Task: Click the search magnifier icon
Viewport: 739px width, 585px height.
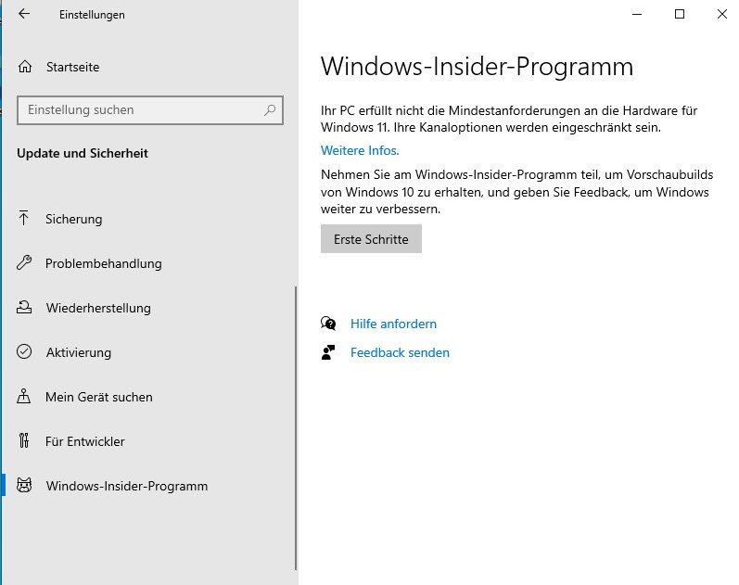Action: coord(270,109)
